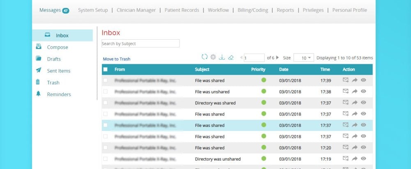Click the Compose icon in sidebar
Screen dimensions: 411x169
[39, 47]
